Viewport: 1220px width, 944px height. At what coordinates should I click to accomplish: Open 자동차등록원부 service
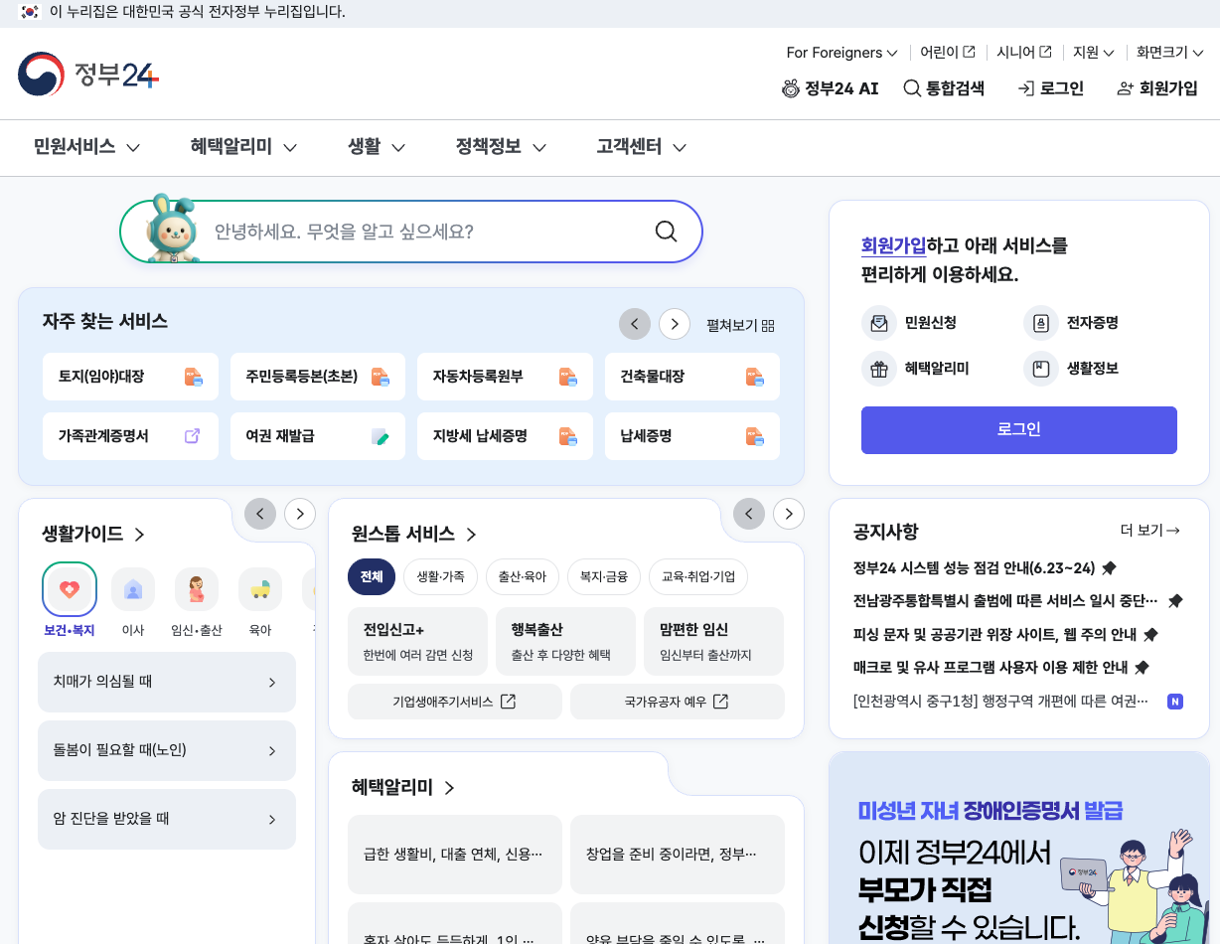tap(505, 377)
